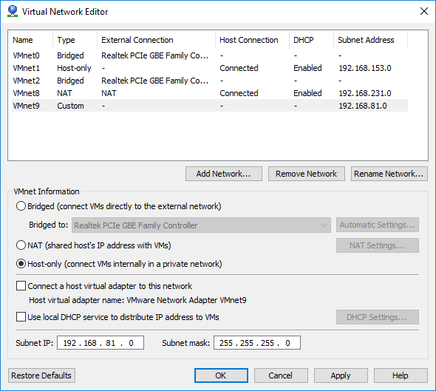Screen dimensions: 436x391
Task: Select the VMnet1 Host-only row
Action: coord(210,68)
